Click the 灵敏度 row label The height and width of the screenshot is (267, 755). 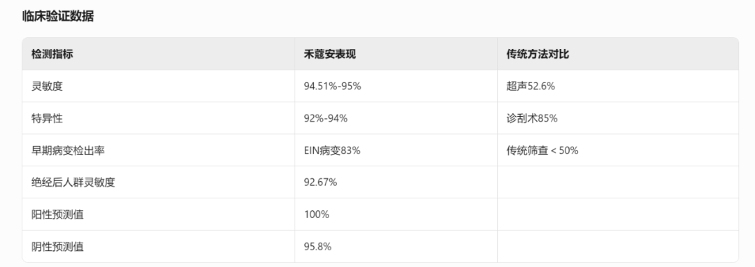click(48, 86)
